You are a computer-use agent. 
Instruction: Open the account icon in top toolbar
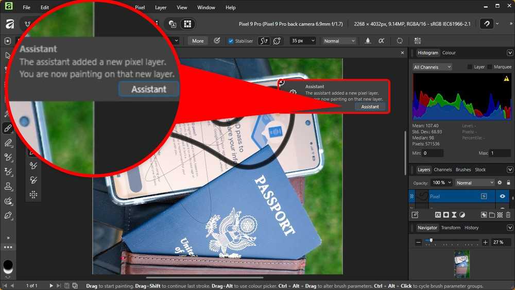pyautogui.click(x=487, y=24)
